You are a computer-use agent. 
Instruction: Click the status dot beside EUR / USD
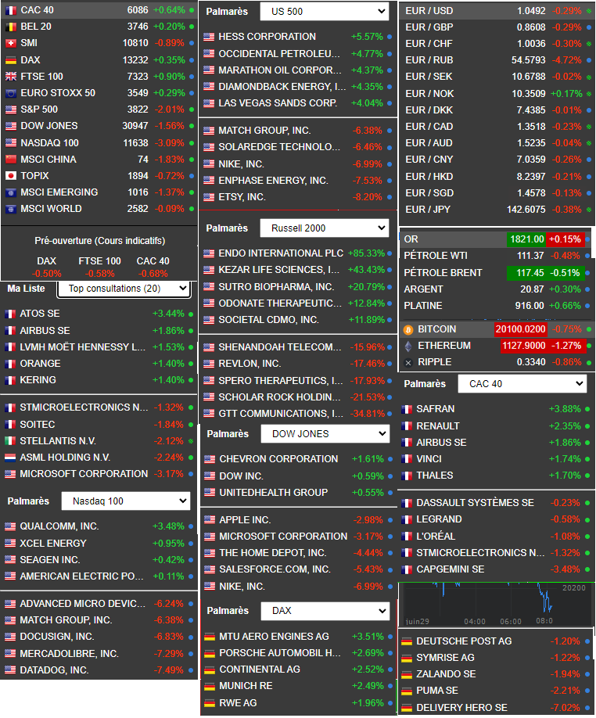point(589,10)
